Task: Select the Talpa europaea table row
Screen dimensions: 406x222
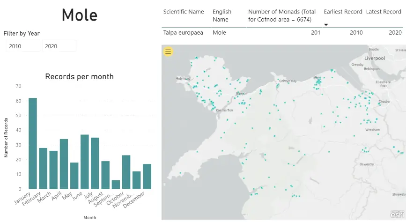Action: [183, 33]
